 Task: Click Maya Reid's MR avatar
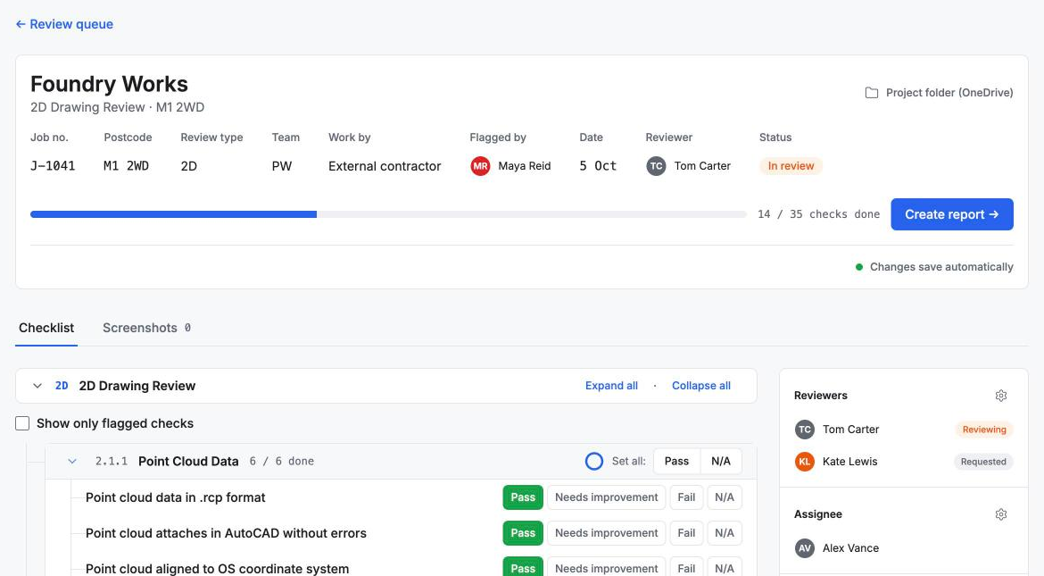coord(480,166)
